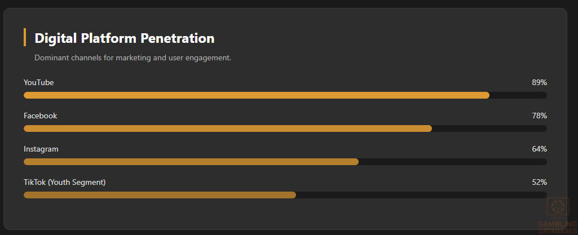This screenshot has width=578, height=235.
Task: Click the Digital Platform Penetration heading
Action: (124, 38)
